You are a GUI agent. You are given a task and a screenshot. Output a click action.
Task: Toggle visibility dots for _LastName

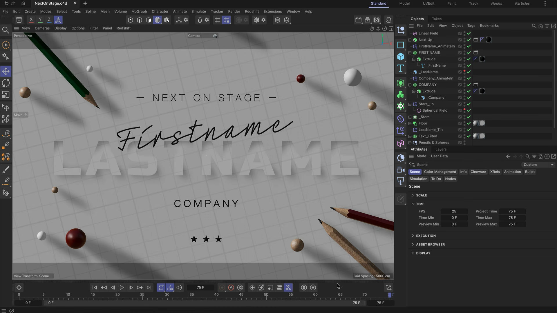pos(464,72)
